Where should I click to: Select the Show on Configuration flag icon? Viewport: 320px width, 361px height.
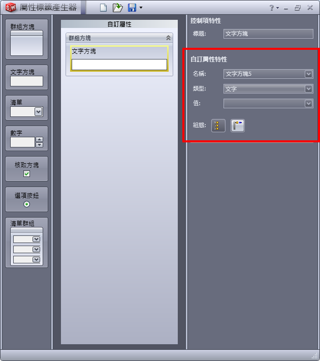point(238,126)
